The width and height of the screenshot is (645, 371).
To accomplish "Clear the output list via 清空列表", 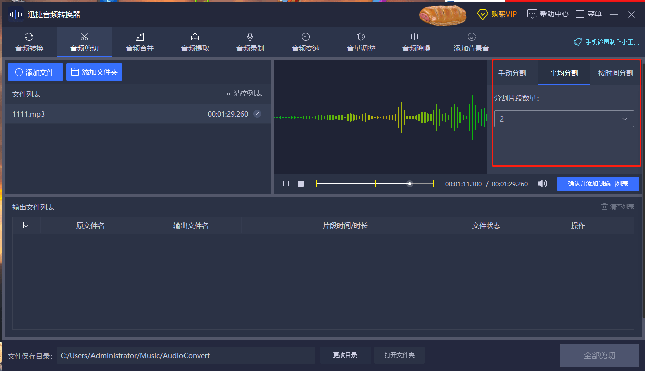I will 618,207.
